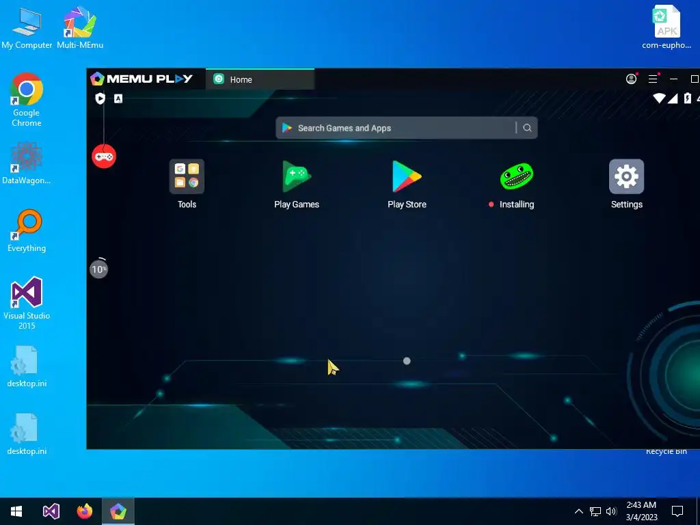Open the network tray icon

click(x=595, y=511)
